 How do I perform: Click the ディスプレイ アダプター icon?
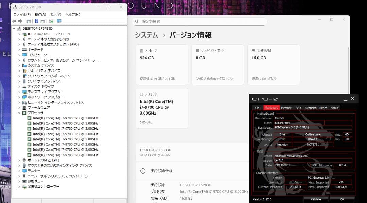pos(24,92)
